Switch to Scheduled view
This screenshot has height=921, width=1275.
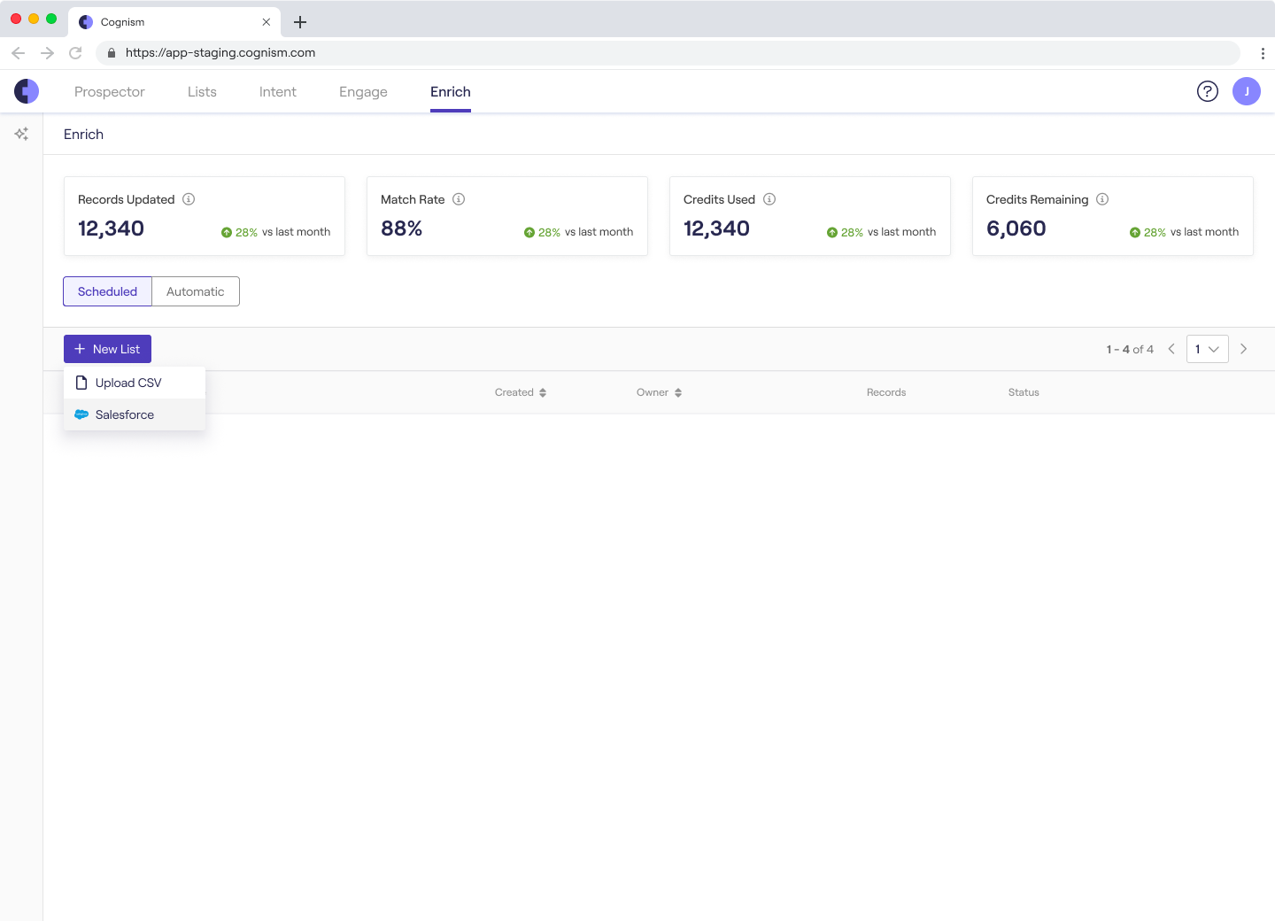point(107,291)
